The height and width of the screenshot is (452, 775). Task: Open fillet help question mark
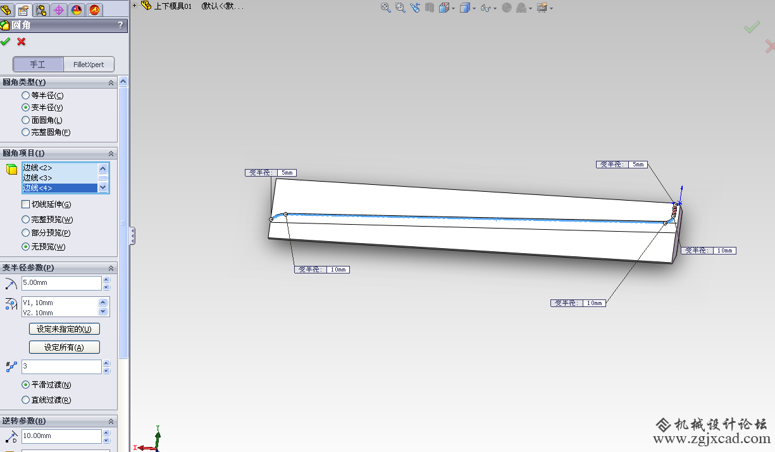pos(120,25)
